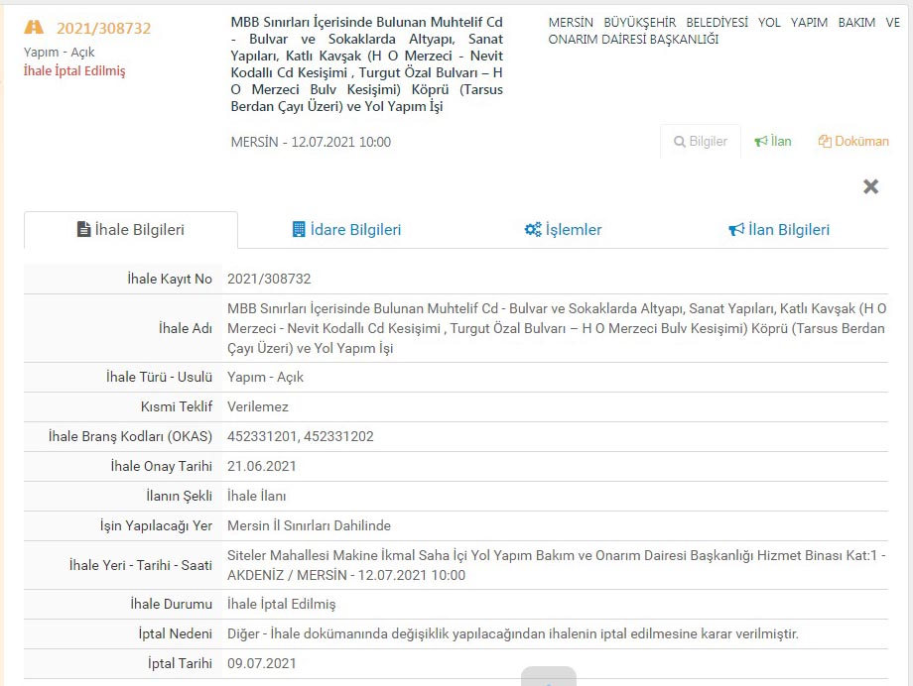Switch to the İdare Bilgileri tab
This screenshot has height=686, width=913.
pyautogui.click(x=346, y=230)
